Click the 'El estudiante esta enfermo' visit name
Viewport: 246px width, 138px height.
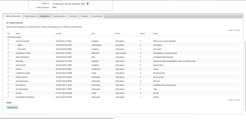(x=25, y=97)
